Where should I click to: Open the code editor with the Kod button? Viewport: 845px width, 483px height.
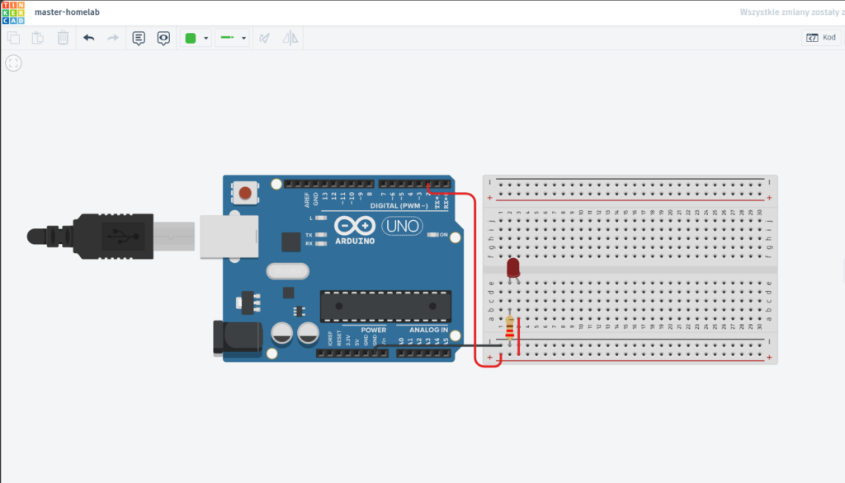click(x=821, y=37)
